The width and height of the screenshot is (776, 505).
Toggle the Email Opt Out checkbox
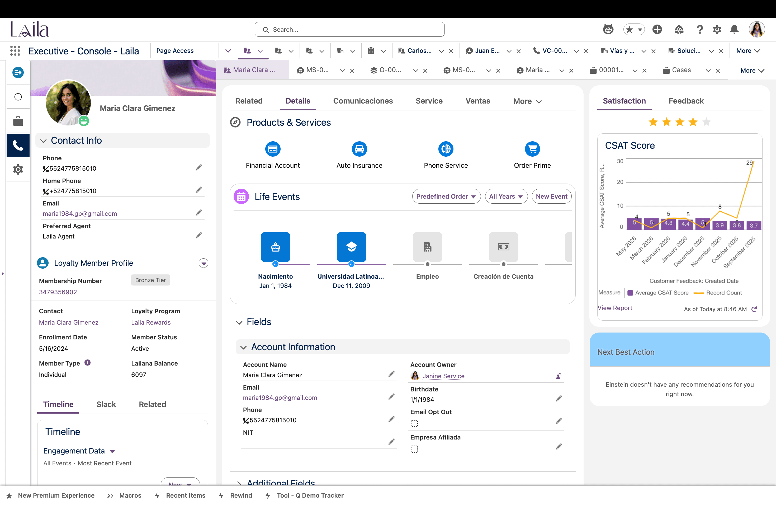pos(414,423)
